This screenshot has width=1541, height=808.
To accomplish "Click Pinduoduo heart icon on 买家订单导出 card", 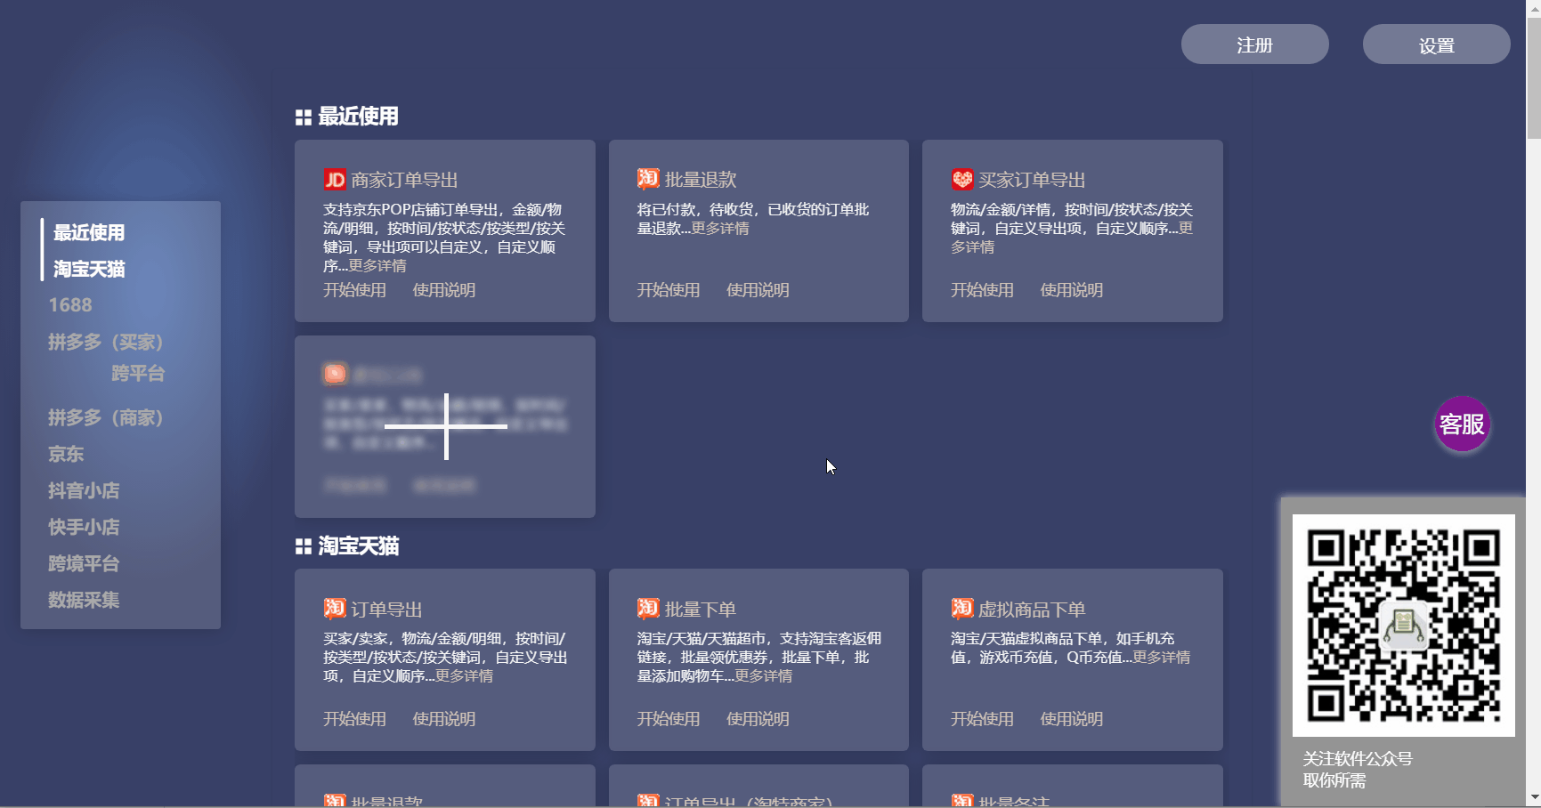I will coord(962,179).
